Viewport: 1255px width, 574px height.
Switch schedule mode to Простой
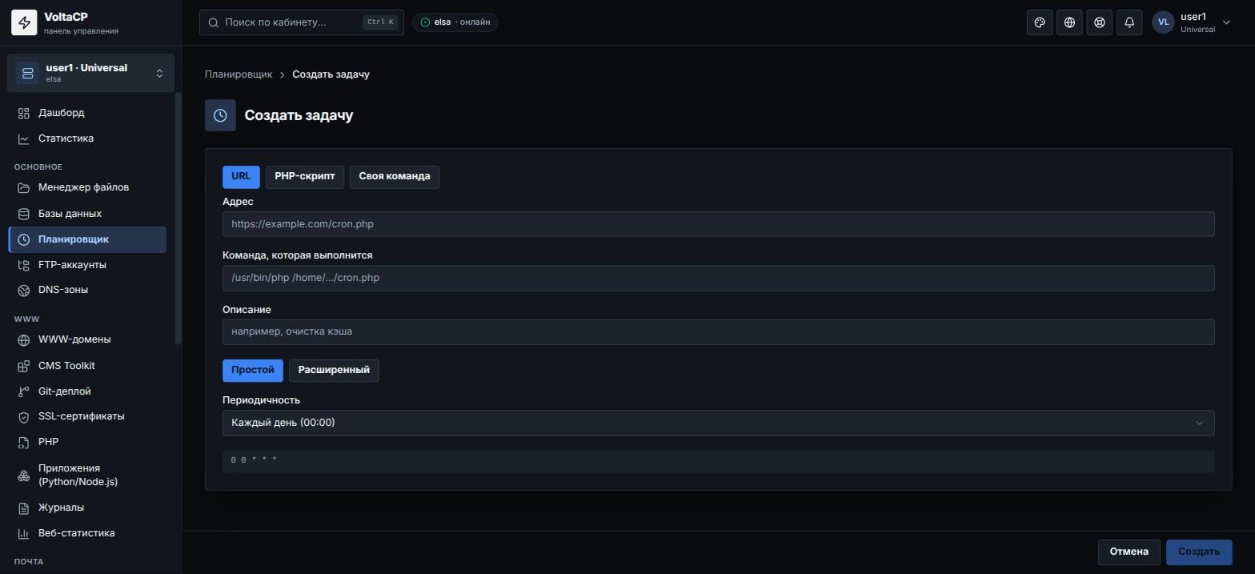[253, 370]
